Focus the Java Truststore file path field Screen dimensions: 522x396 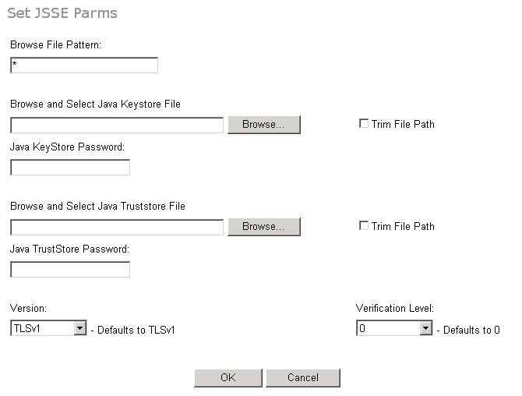coord(117,227)
